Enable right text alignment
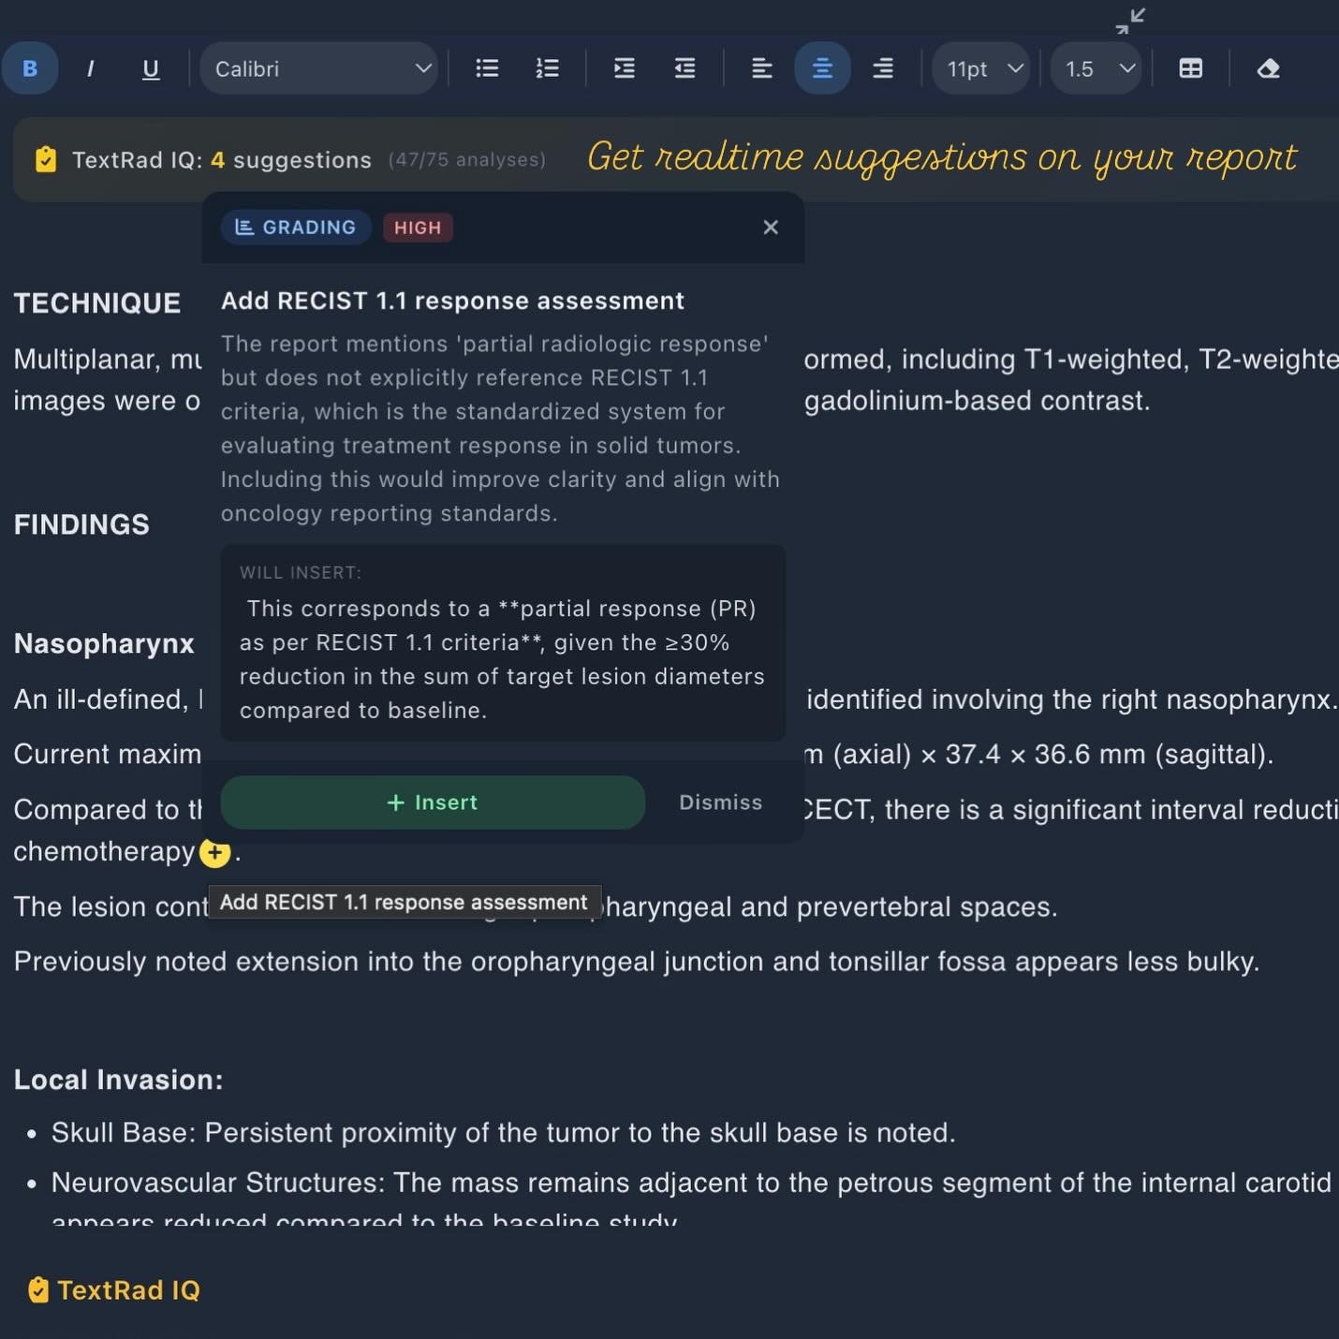1339x1339 pixels. (882, 67)
